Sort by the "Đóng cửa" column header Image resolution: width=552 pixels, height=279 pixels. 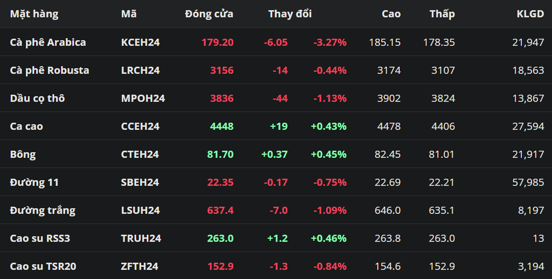click(x=209, y=14)
